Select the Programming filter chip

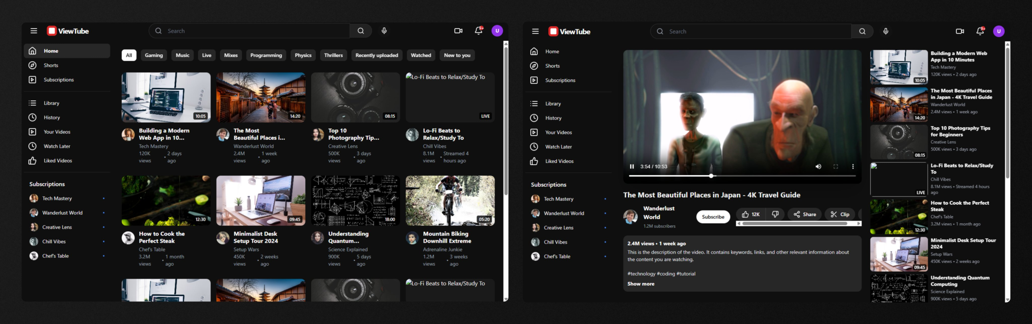[x=266, y=56]
